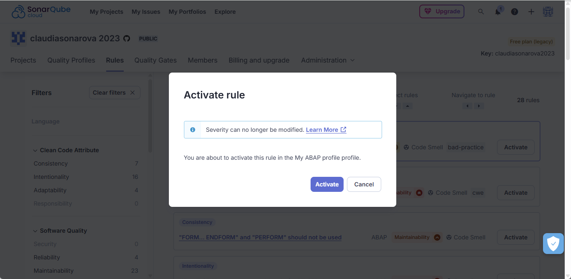Click the next rule navigation arrow

click(479, 106)
